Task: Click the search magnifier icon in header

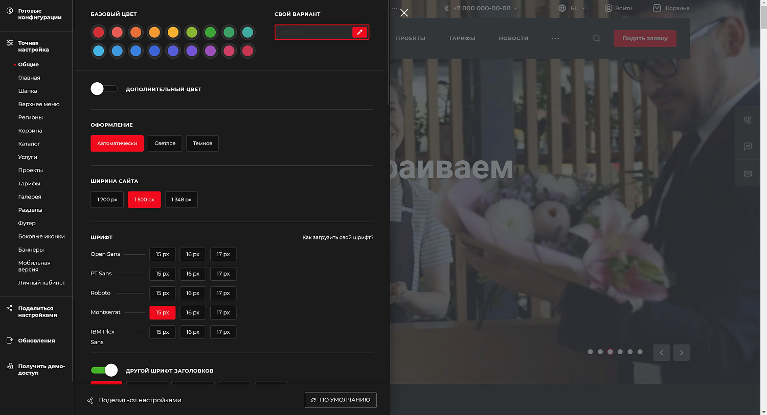Action: pyautogui.click(x=597, y=38)
